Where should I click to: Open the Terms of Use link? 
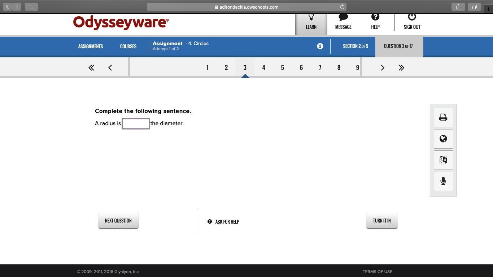[x=377, y=272]
